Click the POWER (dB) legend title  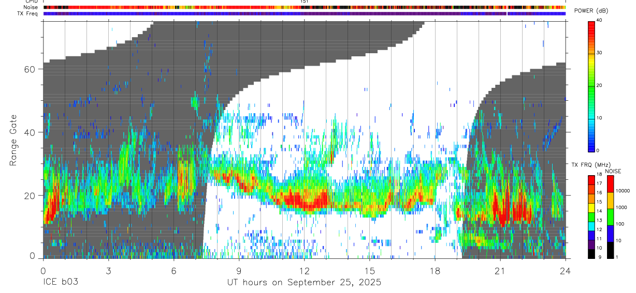tap(591, 11)
